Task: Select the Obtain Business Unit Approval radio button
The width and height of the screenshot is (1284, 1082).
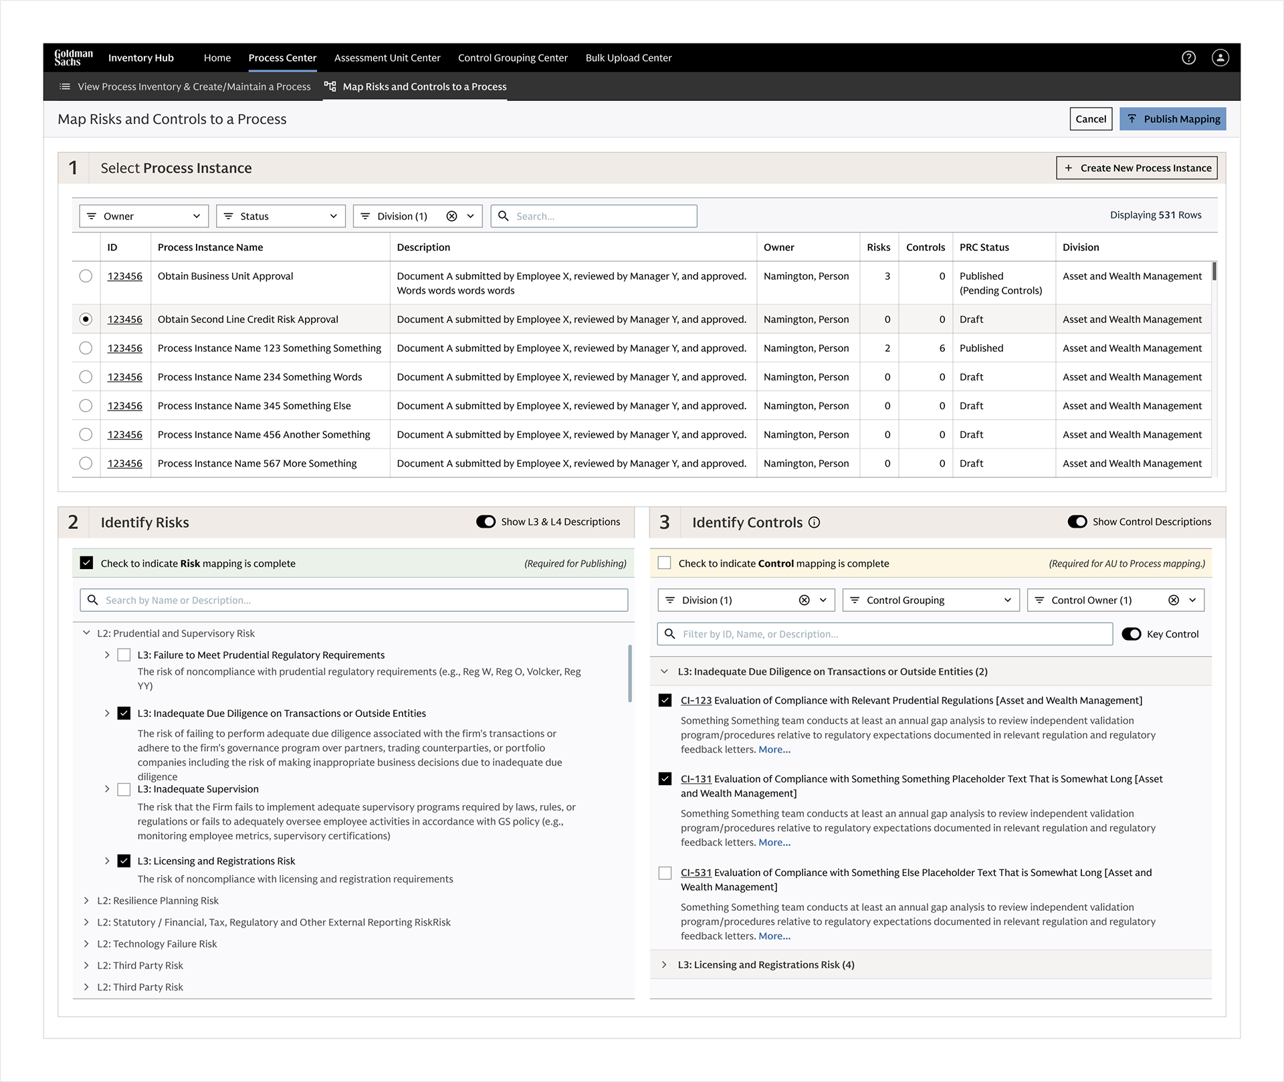Action: point(86,276)
